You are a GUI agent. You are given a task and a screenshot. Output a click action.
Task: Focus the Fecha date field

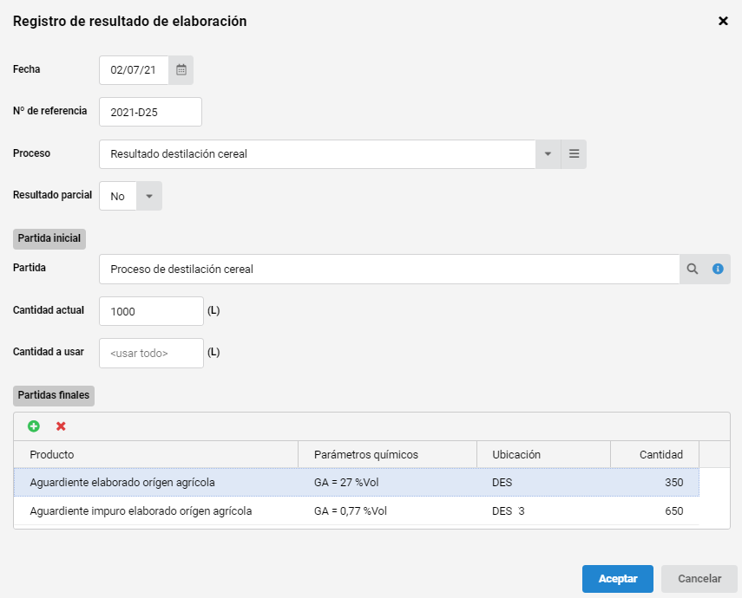pyautogui.click(x=134, y=70)
